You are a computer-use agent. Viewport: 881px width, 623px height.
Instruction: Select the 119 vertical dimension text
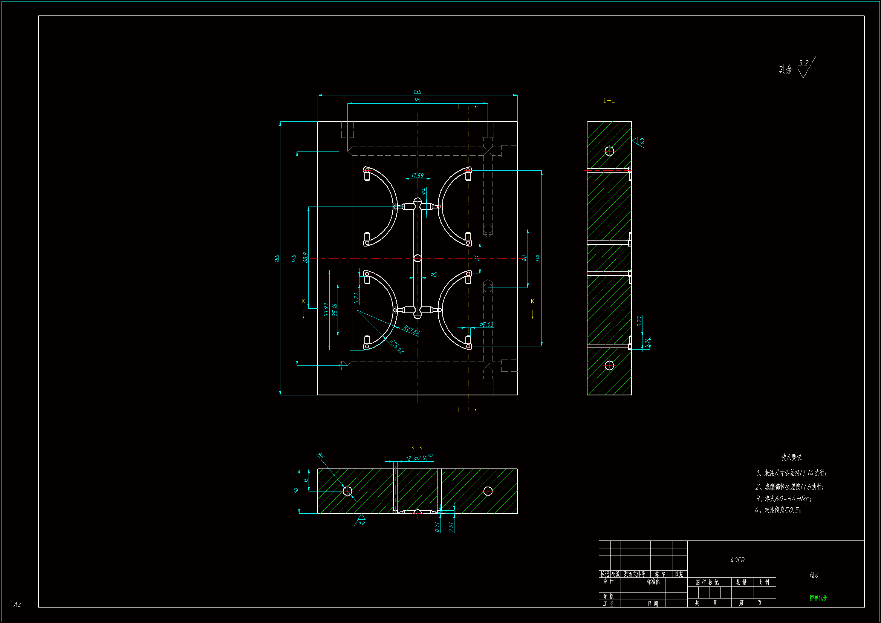click(x=538, y=258)
